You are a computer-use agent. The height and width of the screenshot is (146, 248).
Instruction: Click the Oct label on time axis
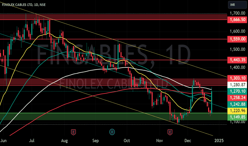coord(127,141)
